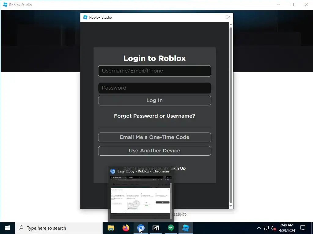
Task: Launch Firefox from the taskbar
Action: [126, 228]
